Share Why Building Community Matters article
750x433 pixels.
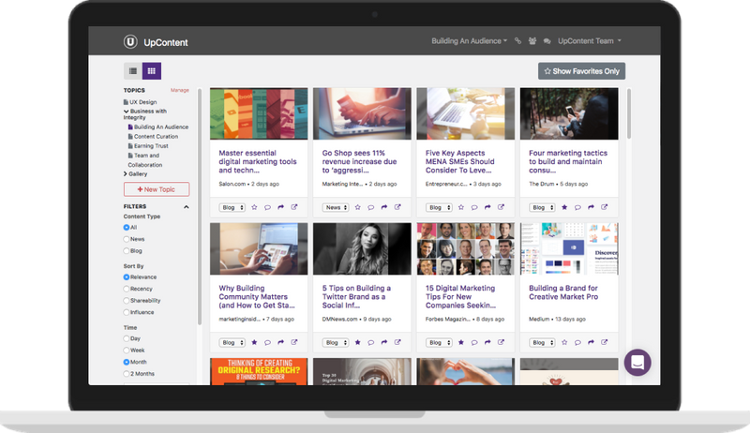tap(280, 343)
